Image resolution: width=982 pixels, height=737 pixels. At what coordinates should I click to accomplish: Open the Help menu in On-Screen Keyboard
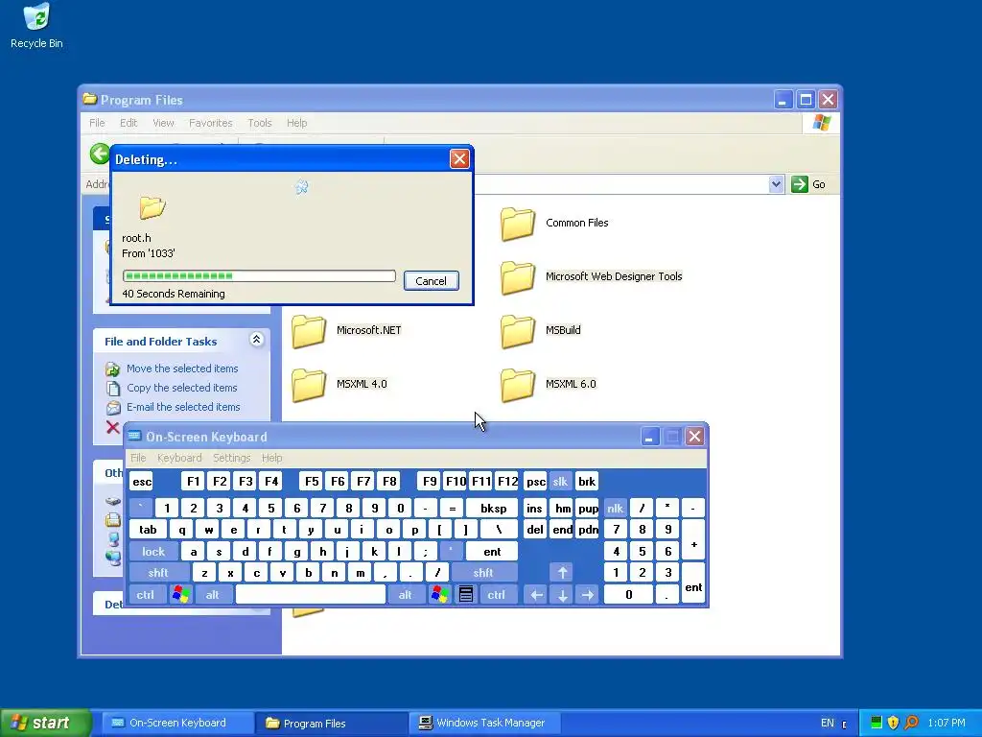coord(271,458)
